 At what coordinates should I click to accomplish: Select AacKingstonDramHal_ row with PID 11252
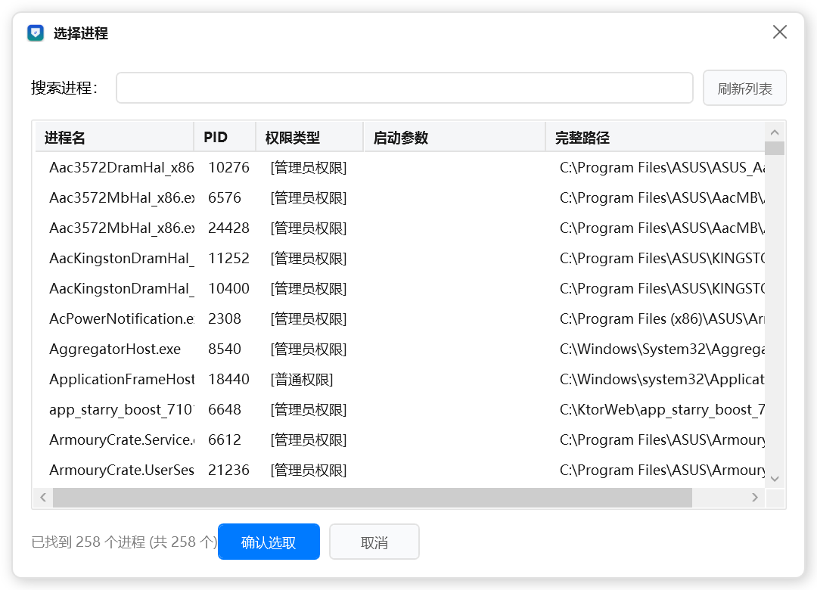(399, 258)
